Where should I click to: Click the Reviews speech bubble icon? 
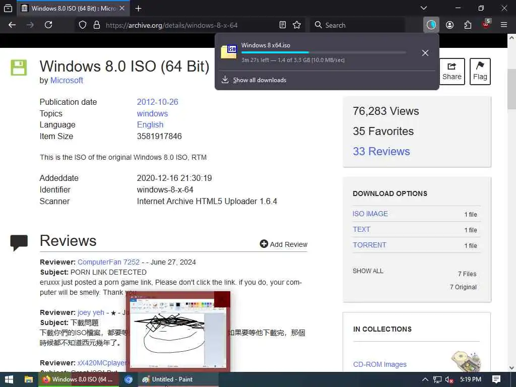(19, 242)
